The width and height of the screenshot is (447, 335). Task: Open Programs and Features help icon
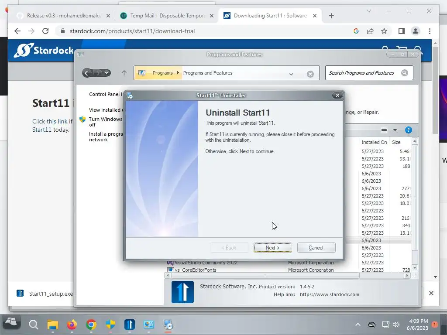pyautogui.click(x=408, y=130)
